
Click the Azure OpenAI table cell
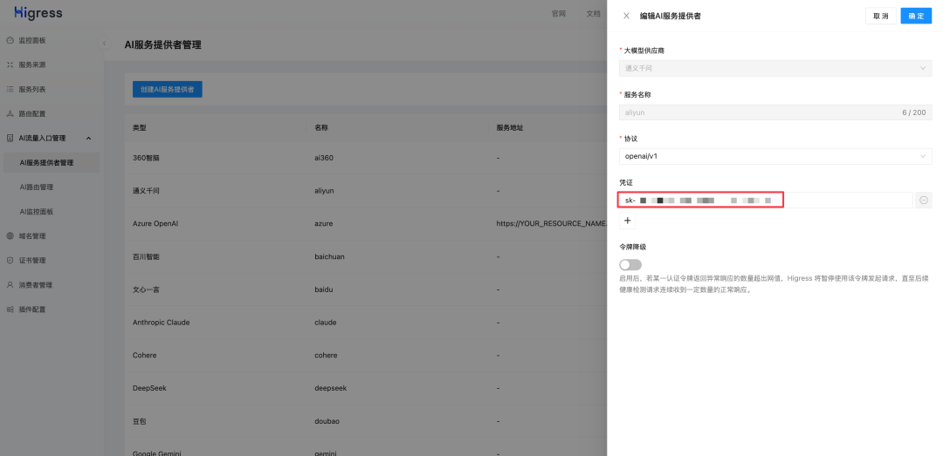(x=155, y=223)
